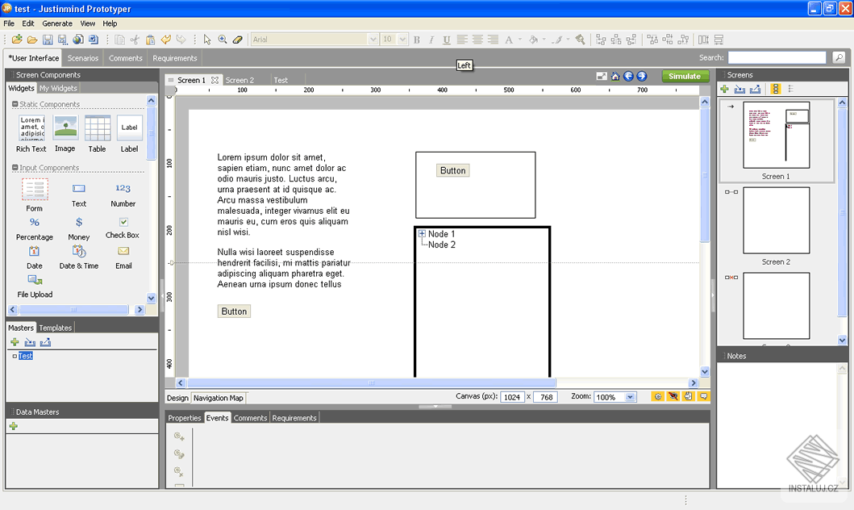Collapse the Input Components section
This screenshot has height=510, width=854.
(x=15, y=168)
